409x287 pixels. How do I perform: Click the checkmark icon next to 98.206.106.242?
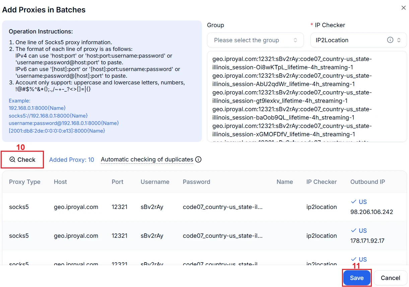[353, 202]
